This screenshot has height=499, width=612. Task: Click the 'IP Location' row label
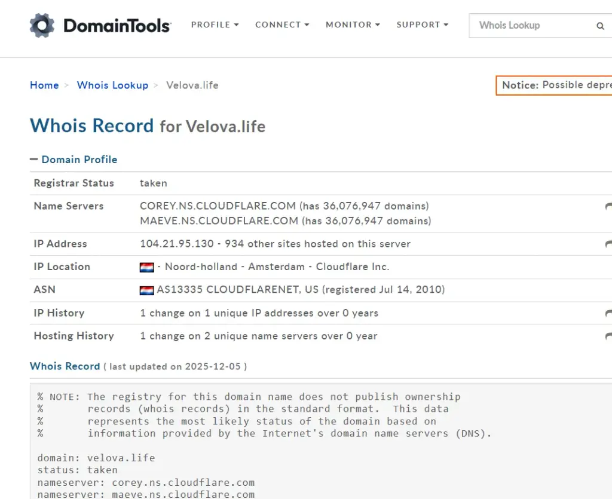[x=62, y=267]
